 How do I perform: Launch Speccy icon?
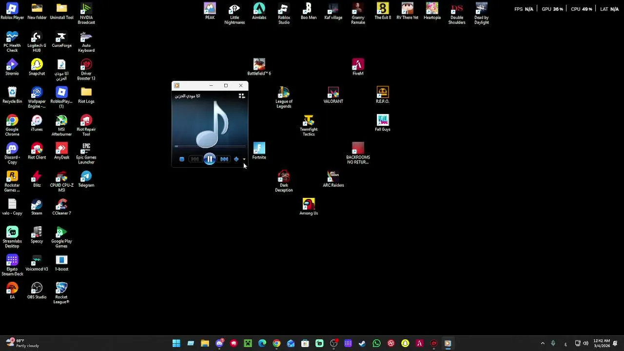click(37, 235)
